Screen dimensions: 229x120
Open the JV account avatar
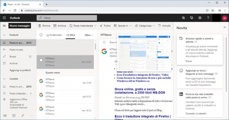pos(225,18)
